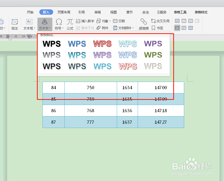This screenshot has width=224, height=181.
Task: Open the 引用 tab
Action: point(82,12)
